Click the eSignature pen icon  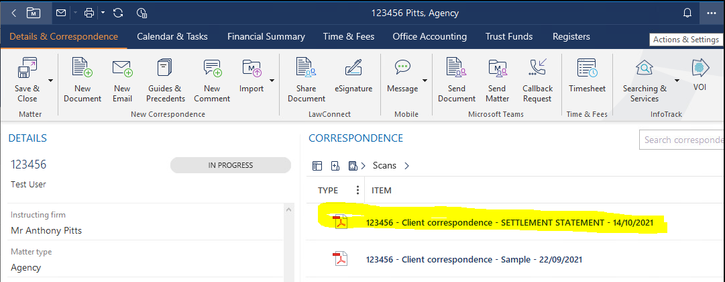(353, 68)
